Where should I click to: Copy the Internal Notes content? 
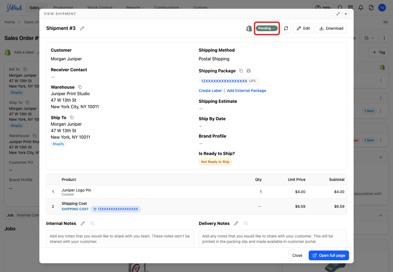(x=93, y=223)
